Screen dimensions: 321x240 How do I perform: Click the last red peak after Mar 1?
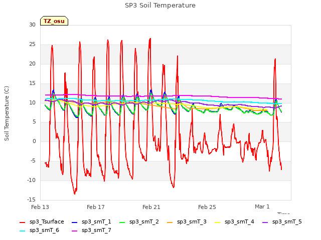pyautogui.click(x=275, y=59)
